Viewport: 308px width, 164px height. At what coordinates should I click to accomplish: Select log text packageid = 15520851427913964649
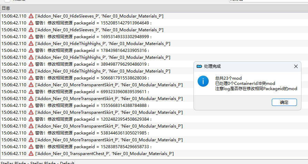113,23
